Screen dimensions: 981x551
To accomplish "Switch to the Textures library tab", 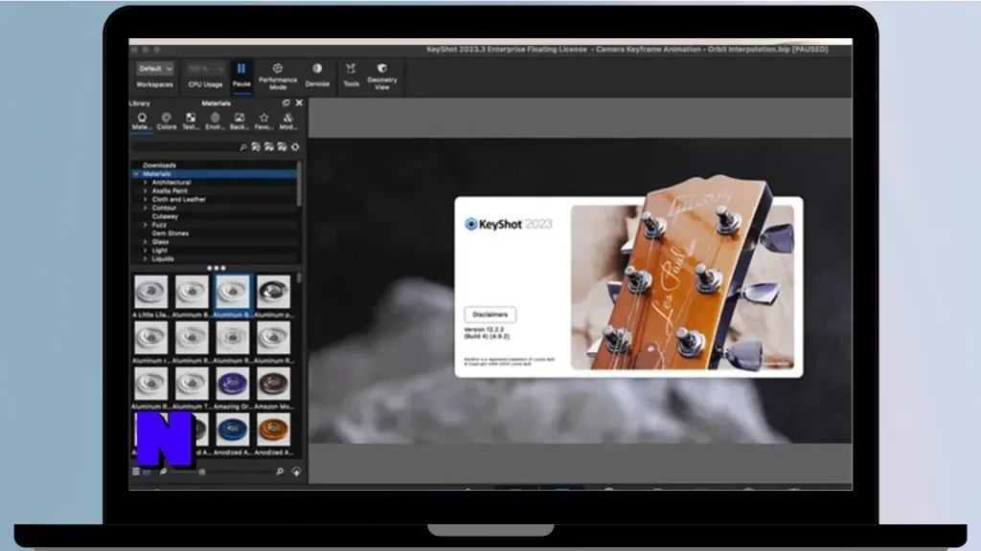I will click(191, 121).
